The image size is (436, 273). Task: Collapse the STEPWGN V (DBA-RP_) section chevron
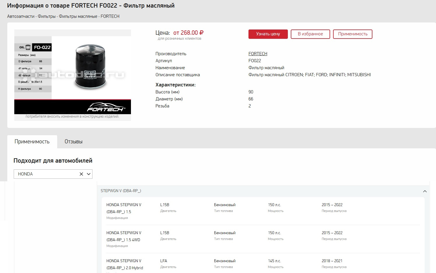point(425,191)
